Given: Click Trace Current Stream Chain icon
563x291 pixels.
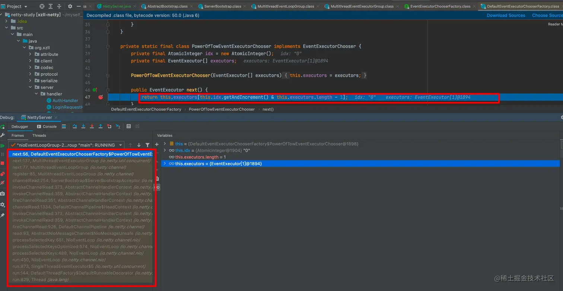Looking at the screenshot, I should (x=137, y=126).
